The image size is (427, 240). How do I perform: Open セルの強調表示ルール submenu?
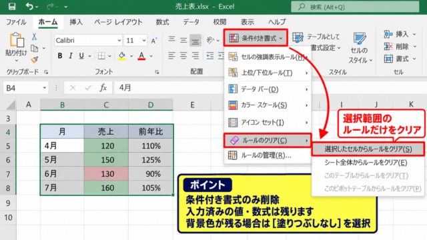coord(268,57)
